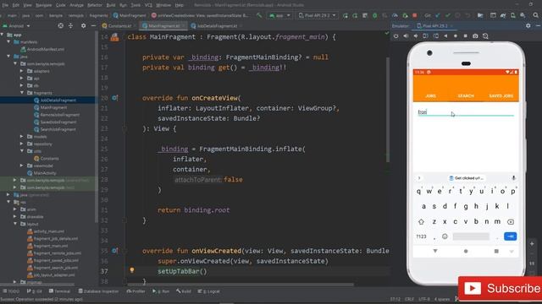This screenshot has width=542, height=304.
Task: Click the Git update project arrow icon
Action: coord(438,15)
